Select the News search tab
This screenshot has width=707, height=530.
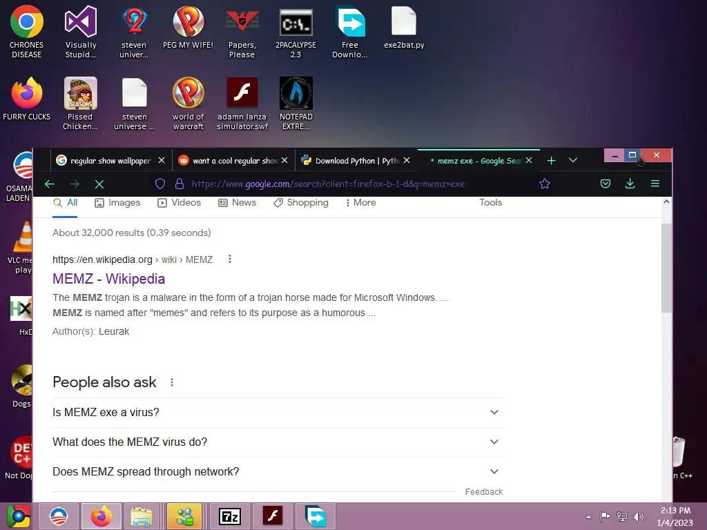pyautogui.click(x=238, y=203)
